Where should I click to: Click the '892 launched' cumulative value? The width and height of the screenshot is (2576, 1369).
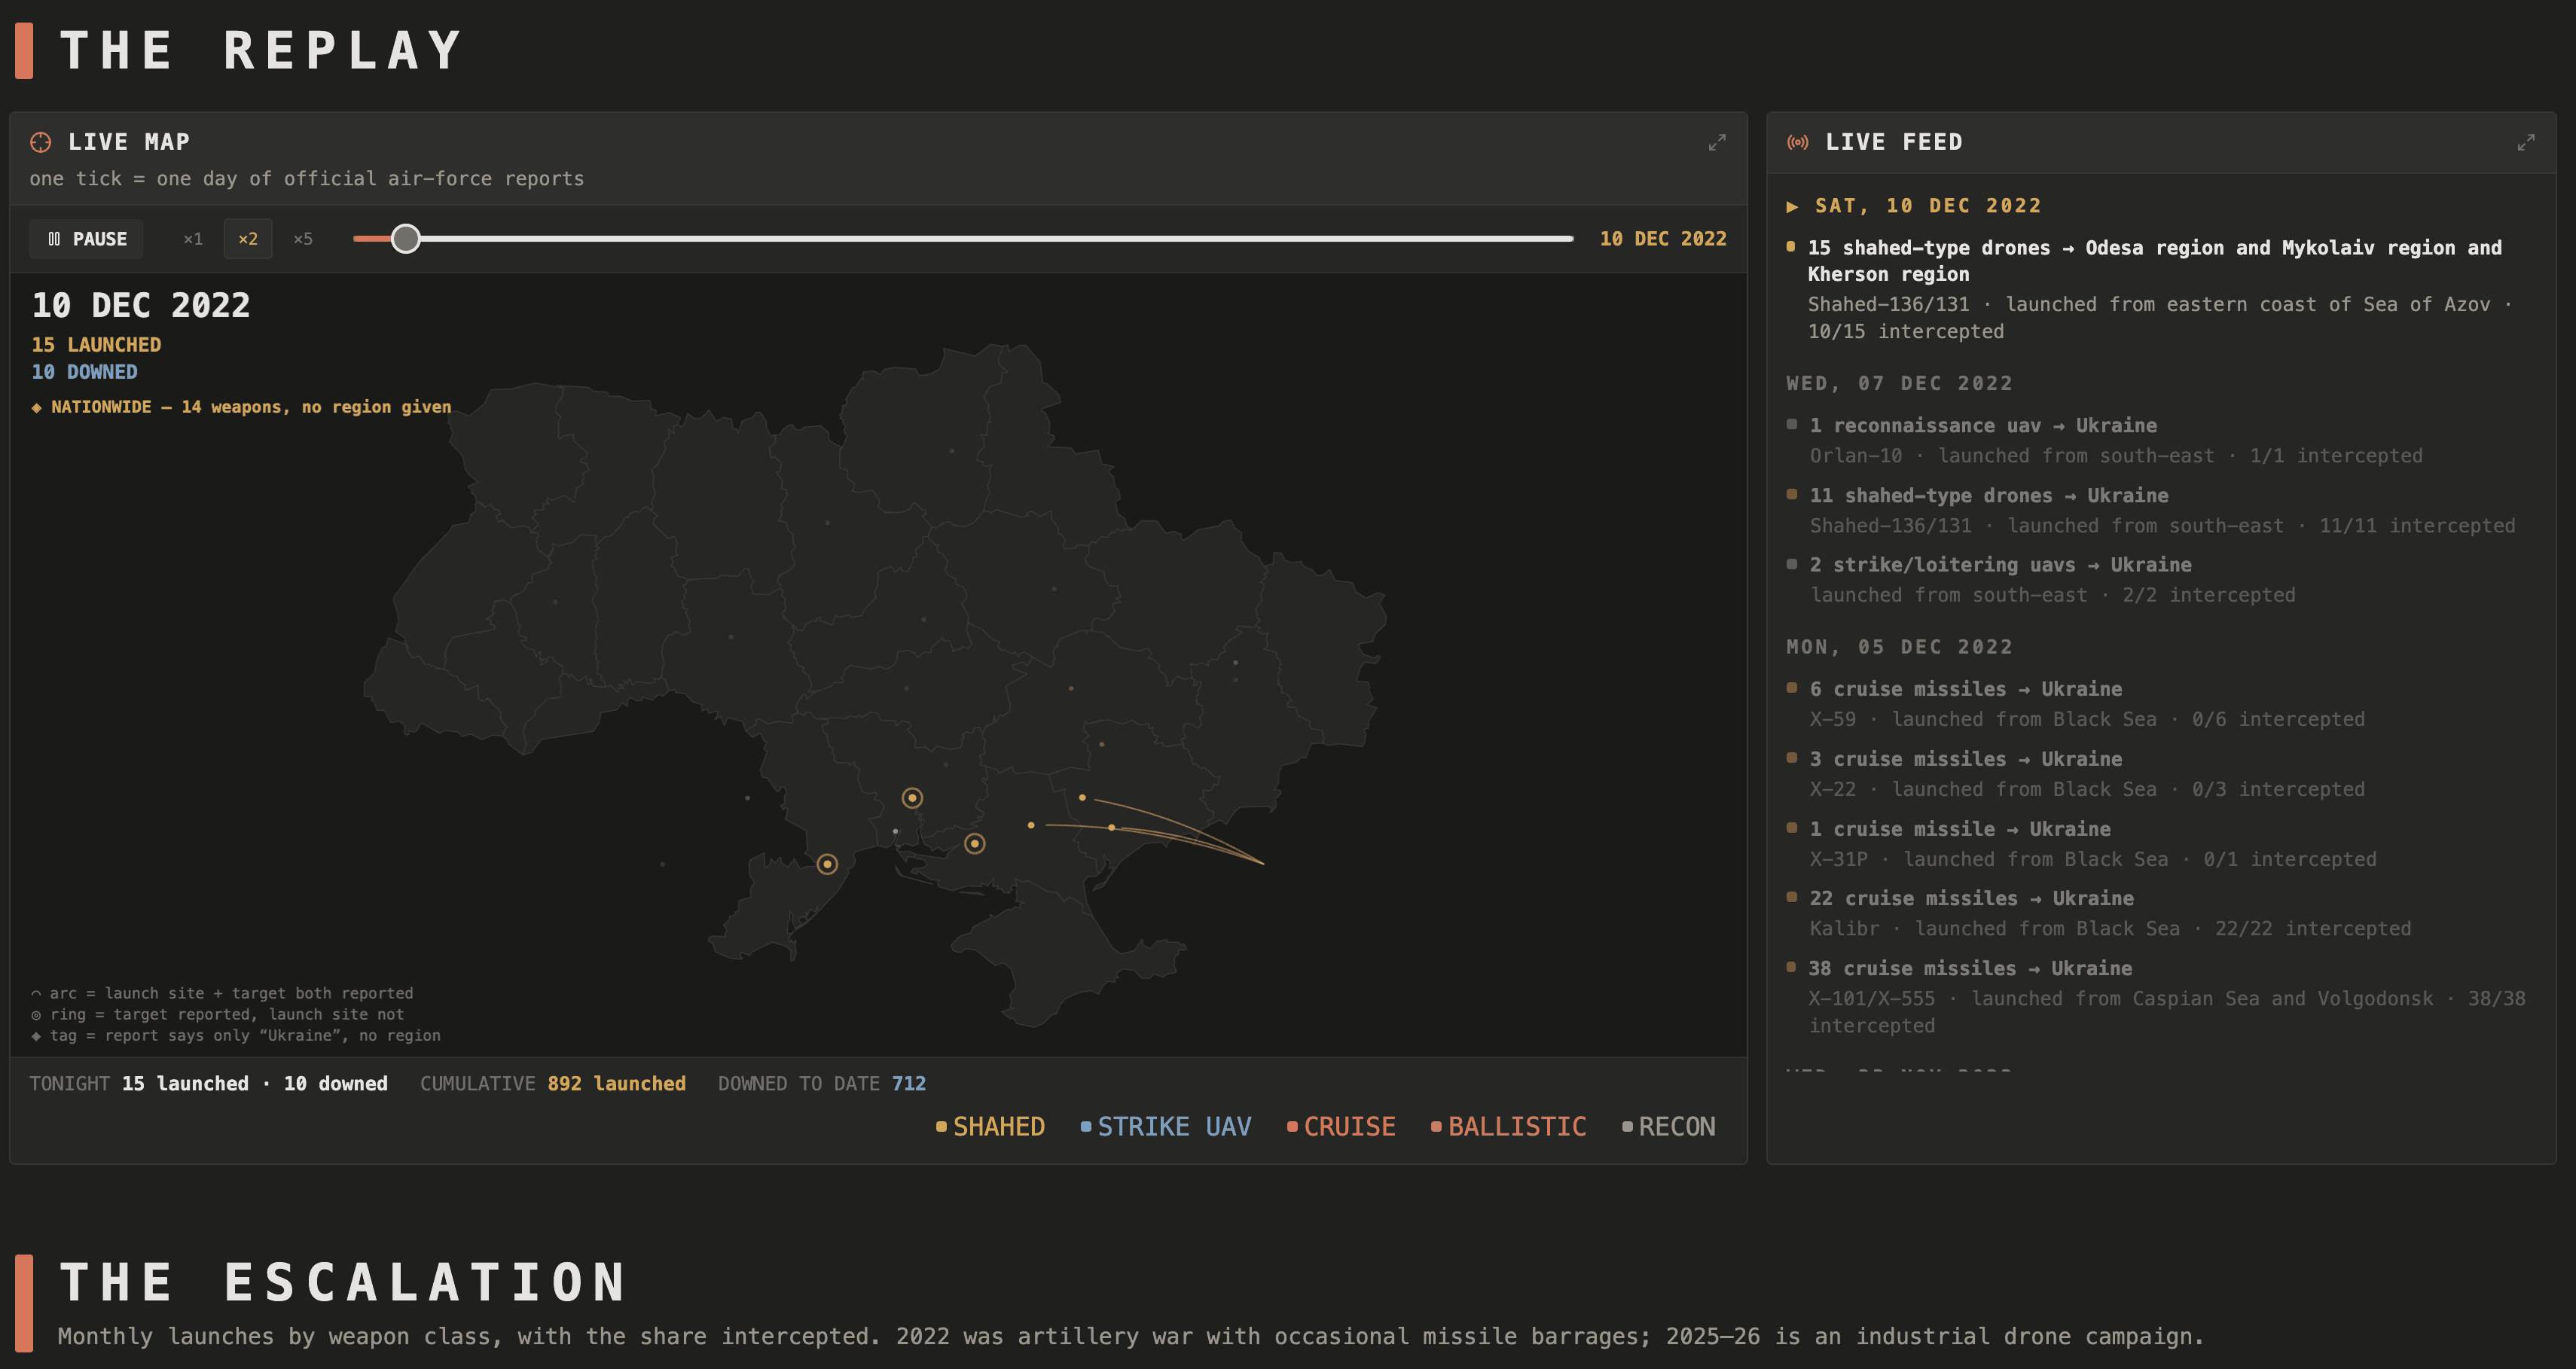click(x=616, y=1084)
